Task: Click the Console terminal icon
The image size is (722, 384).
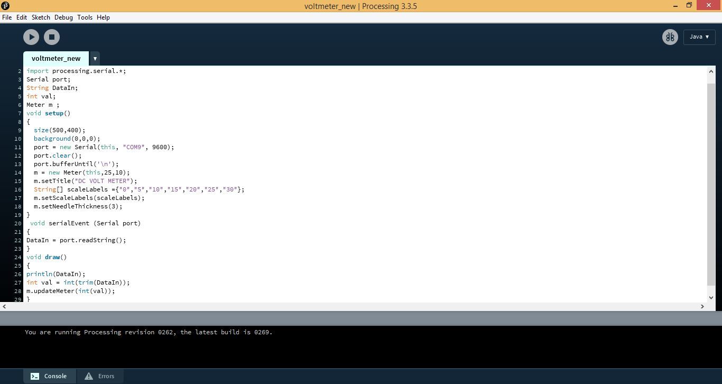Action: (34, 376)
